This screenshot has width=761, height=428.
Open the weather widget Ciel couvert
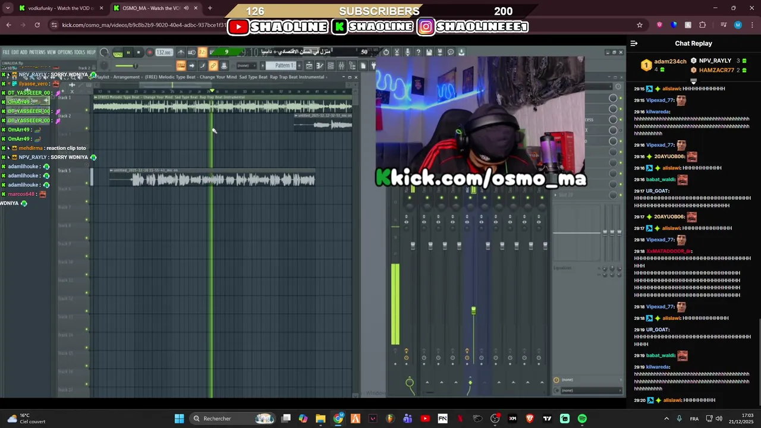tap(25, 418)
